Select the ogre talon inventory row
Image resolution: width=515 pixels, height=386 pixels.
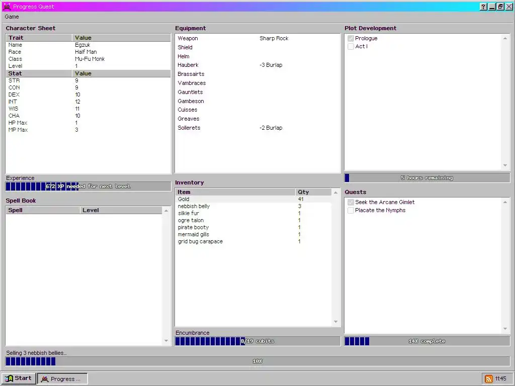253,220
